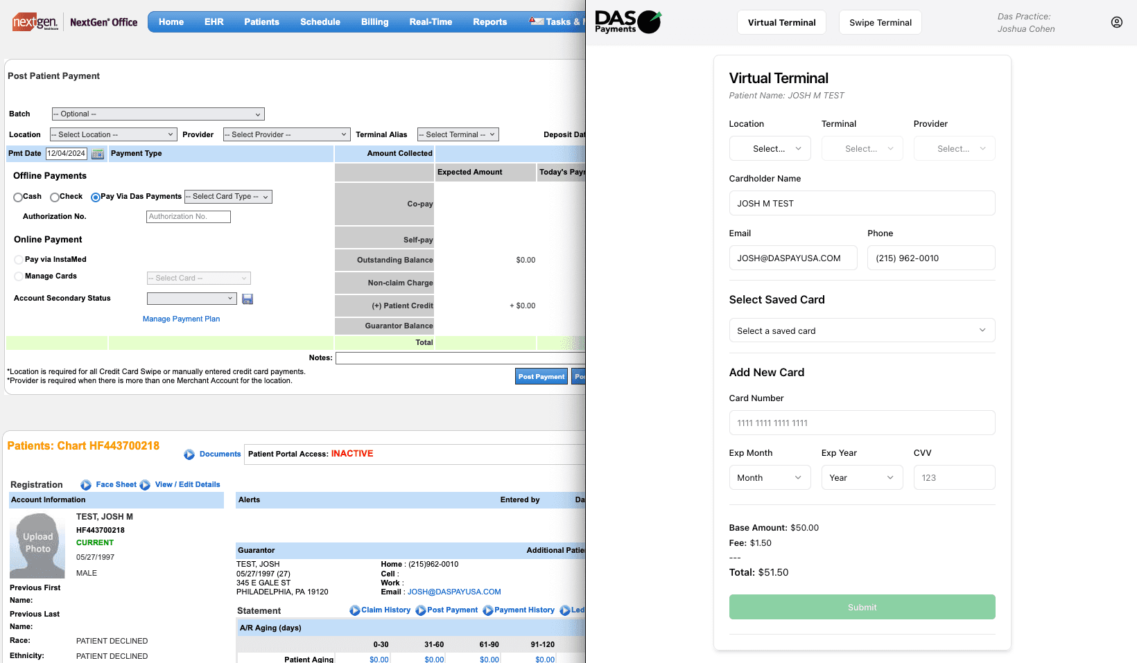Open the Select Card Type dropdown
This screenshot has height=663, width=1137.
pos(228,197)
